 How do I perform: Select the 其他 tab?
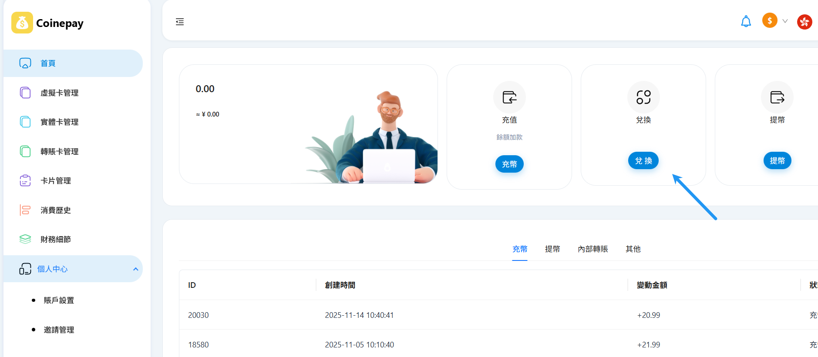tap(633, 249)
